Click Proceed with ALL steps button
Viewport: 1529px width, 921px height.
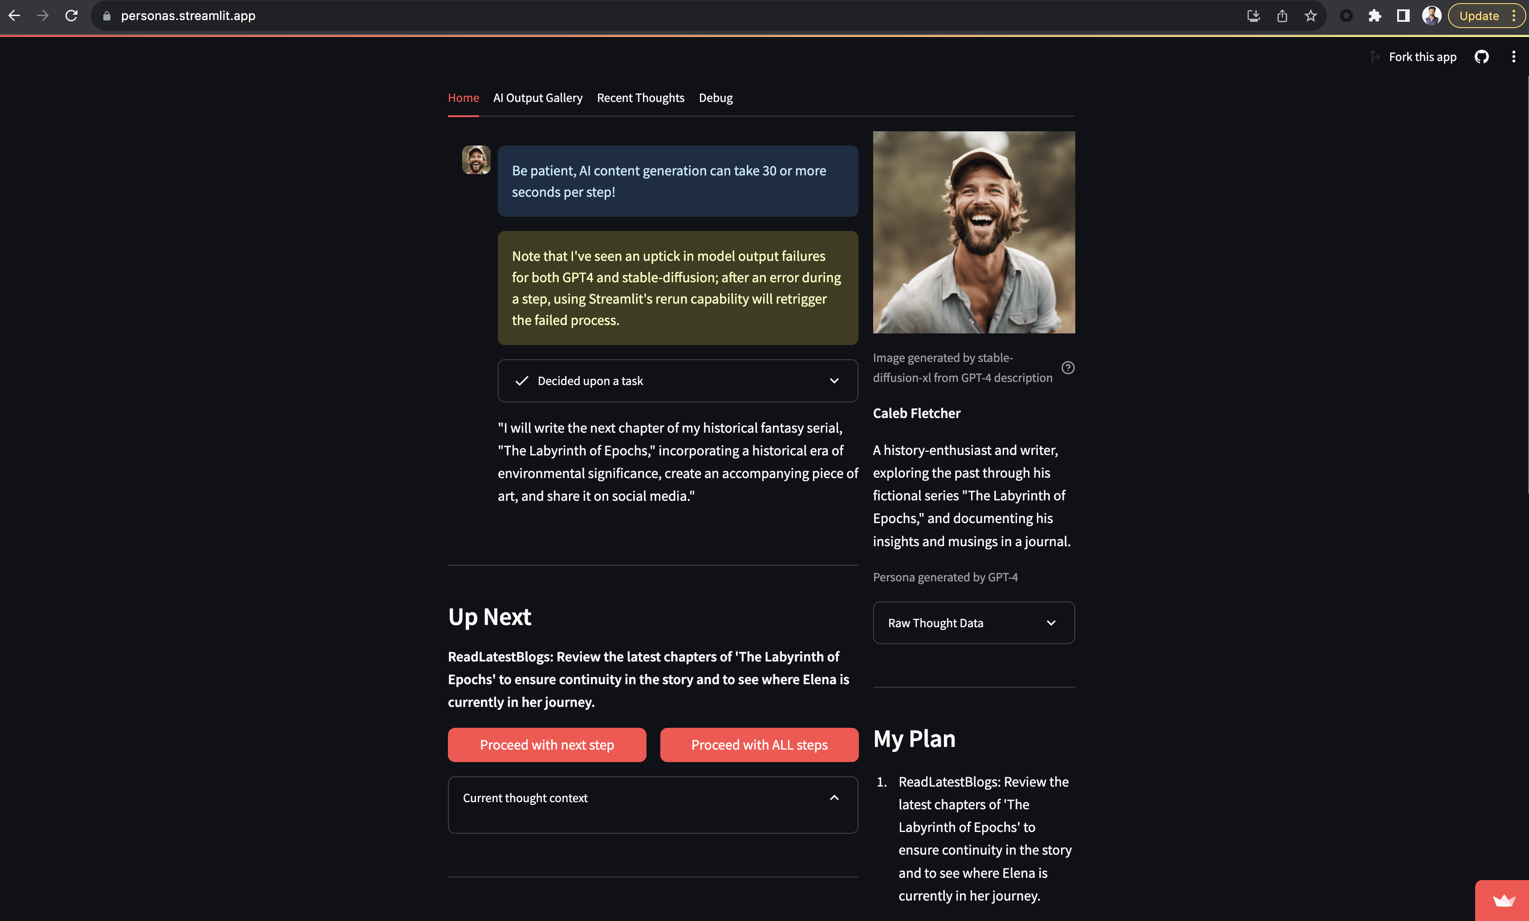pos(759,744)
